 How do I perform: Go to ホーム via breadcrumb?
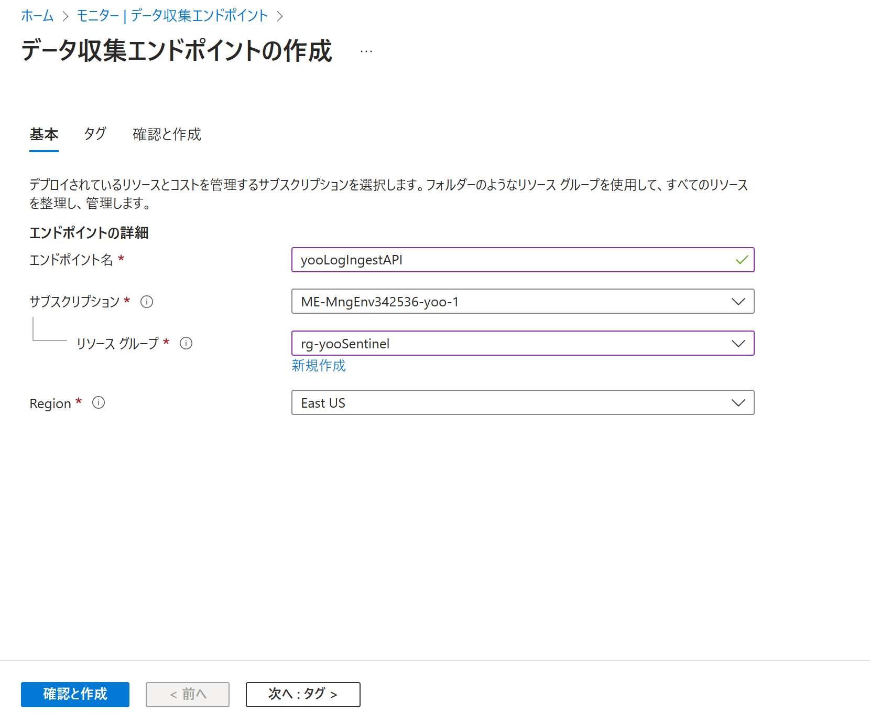pyautogui.click(x=37, y=16)
